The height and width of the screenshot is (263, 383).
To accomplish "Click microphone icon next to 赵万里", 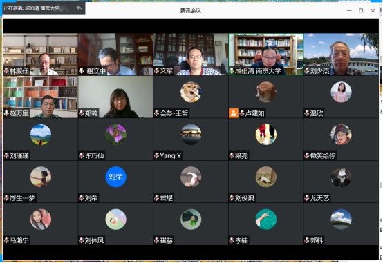I will (x=7, y=113).
